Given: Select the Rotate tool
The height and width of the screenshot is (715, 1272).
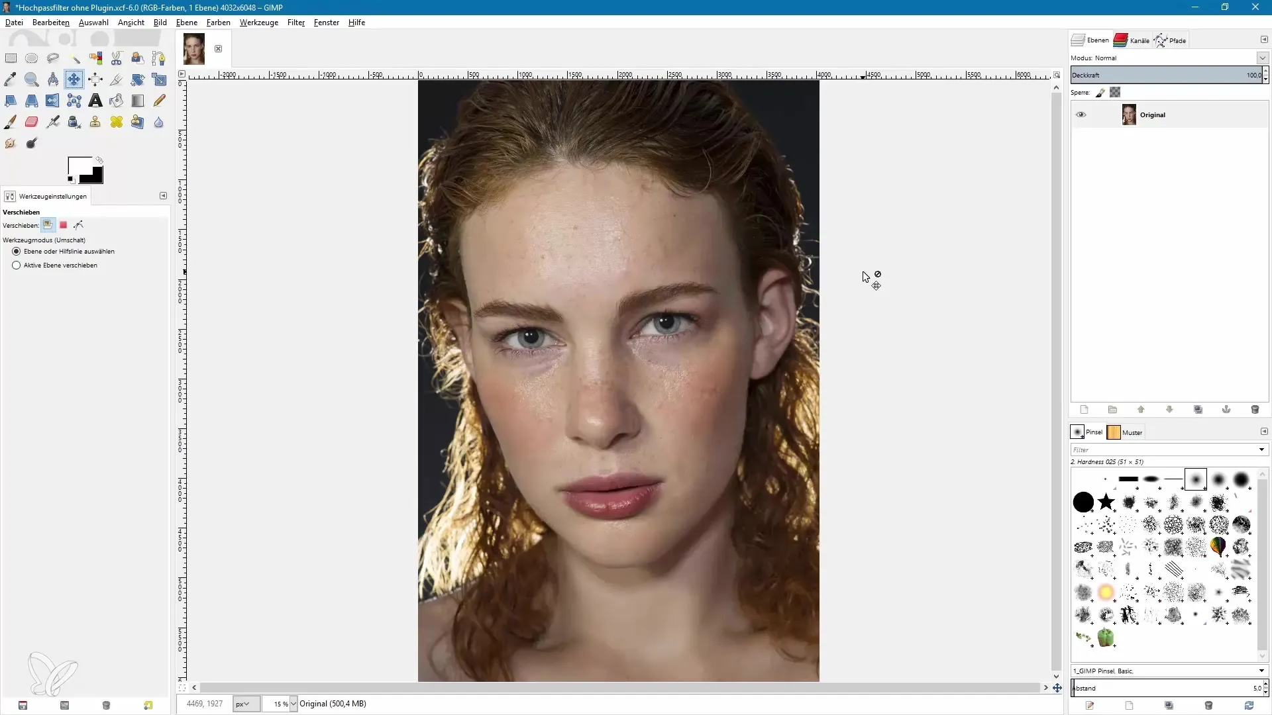Looking at the screenshot, I should pyautogui.click(x=138, y=79).
